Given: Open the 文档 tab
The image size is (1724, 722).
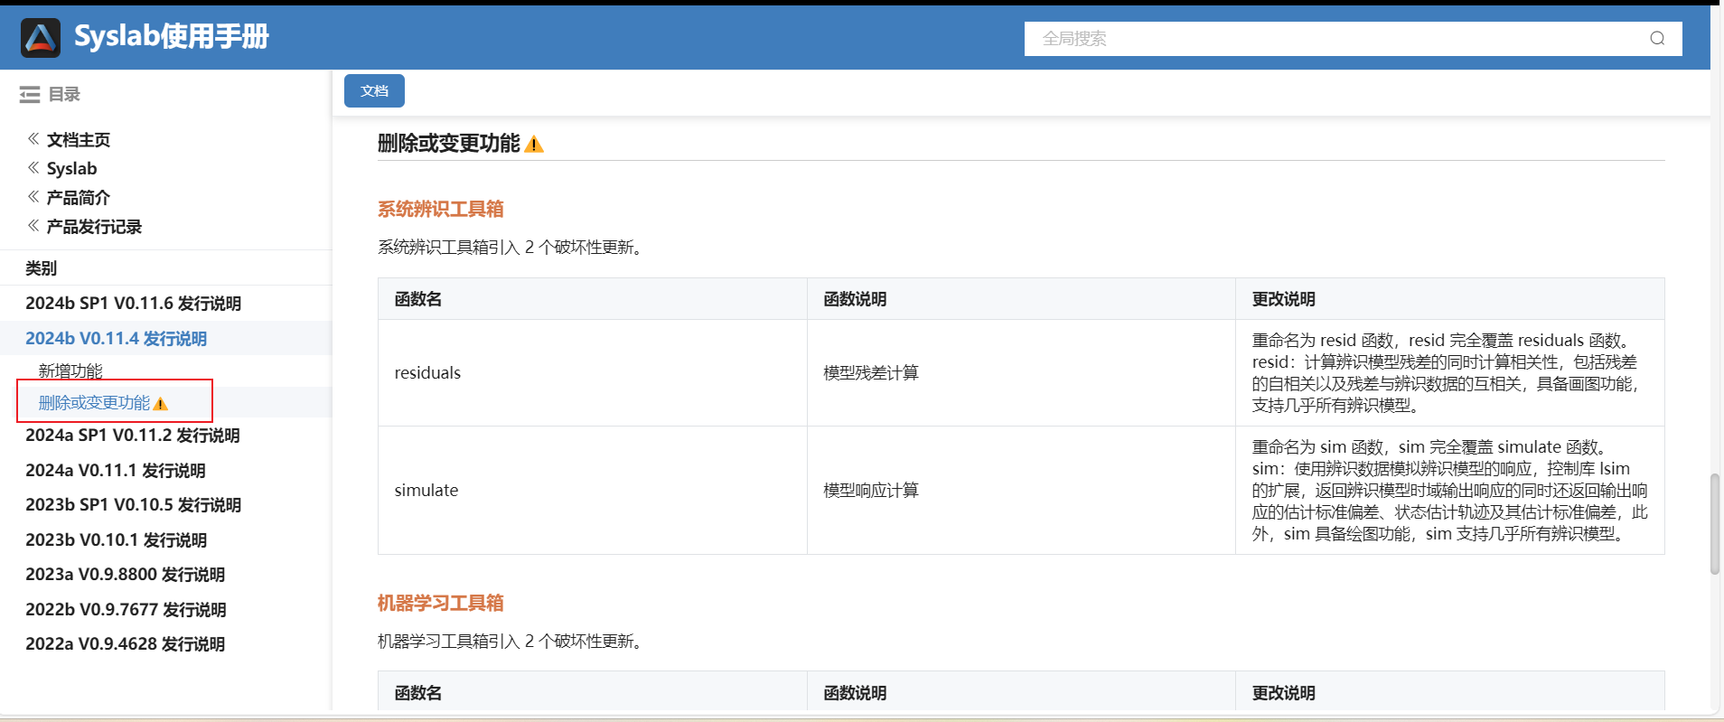Looking at the screenshot, I should tap(374, 91).
